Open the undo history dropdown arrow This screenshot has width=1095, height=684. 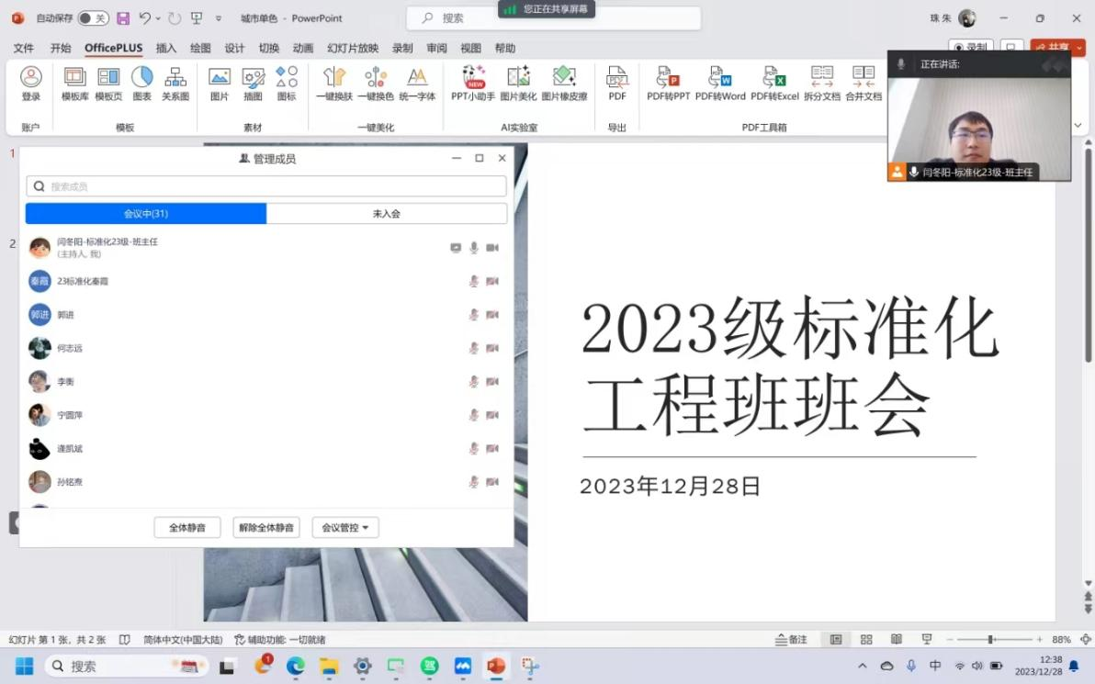click(158, 18)
